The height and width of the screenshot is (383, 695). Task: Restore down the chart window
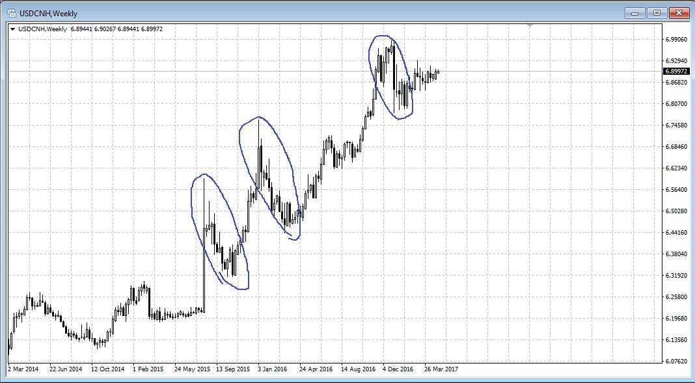[x=657, y=12]
